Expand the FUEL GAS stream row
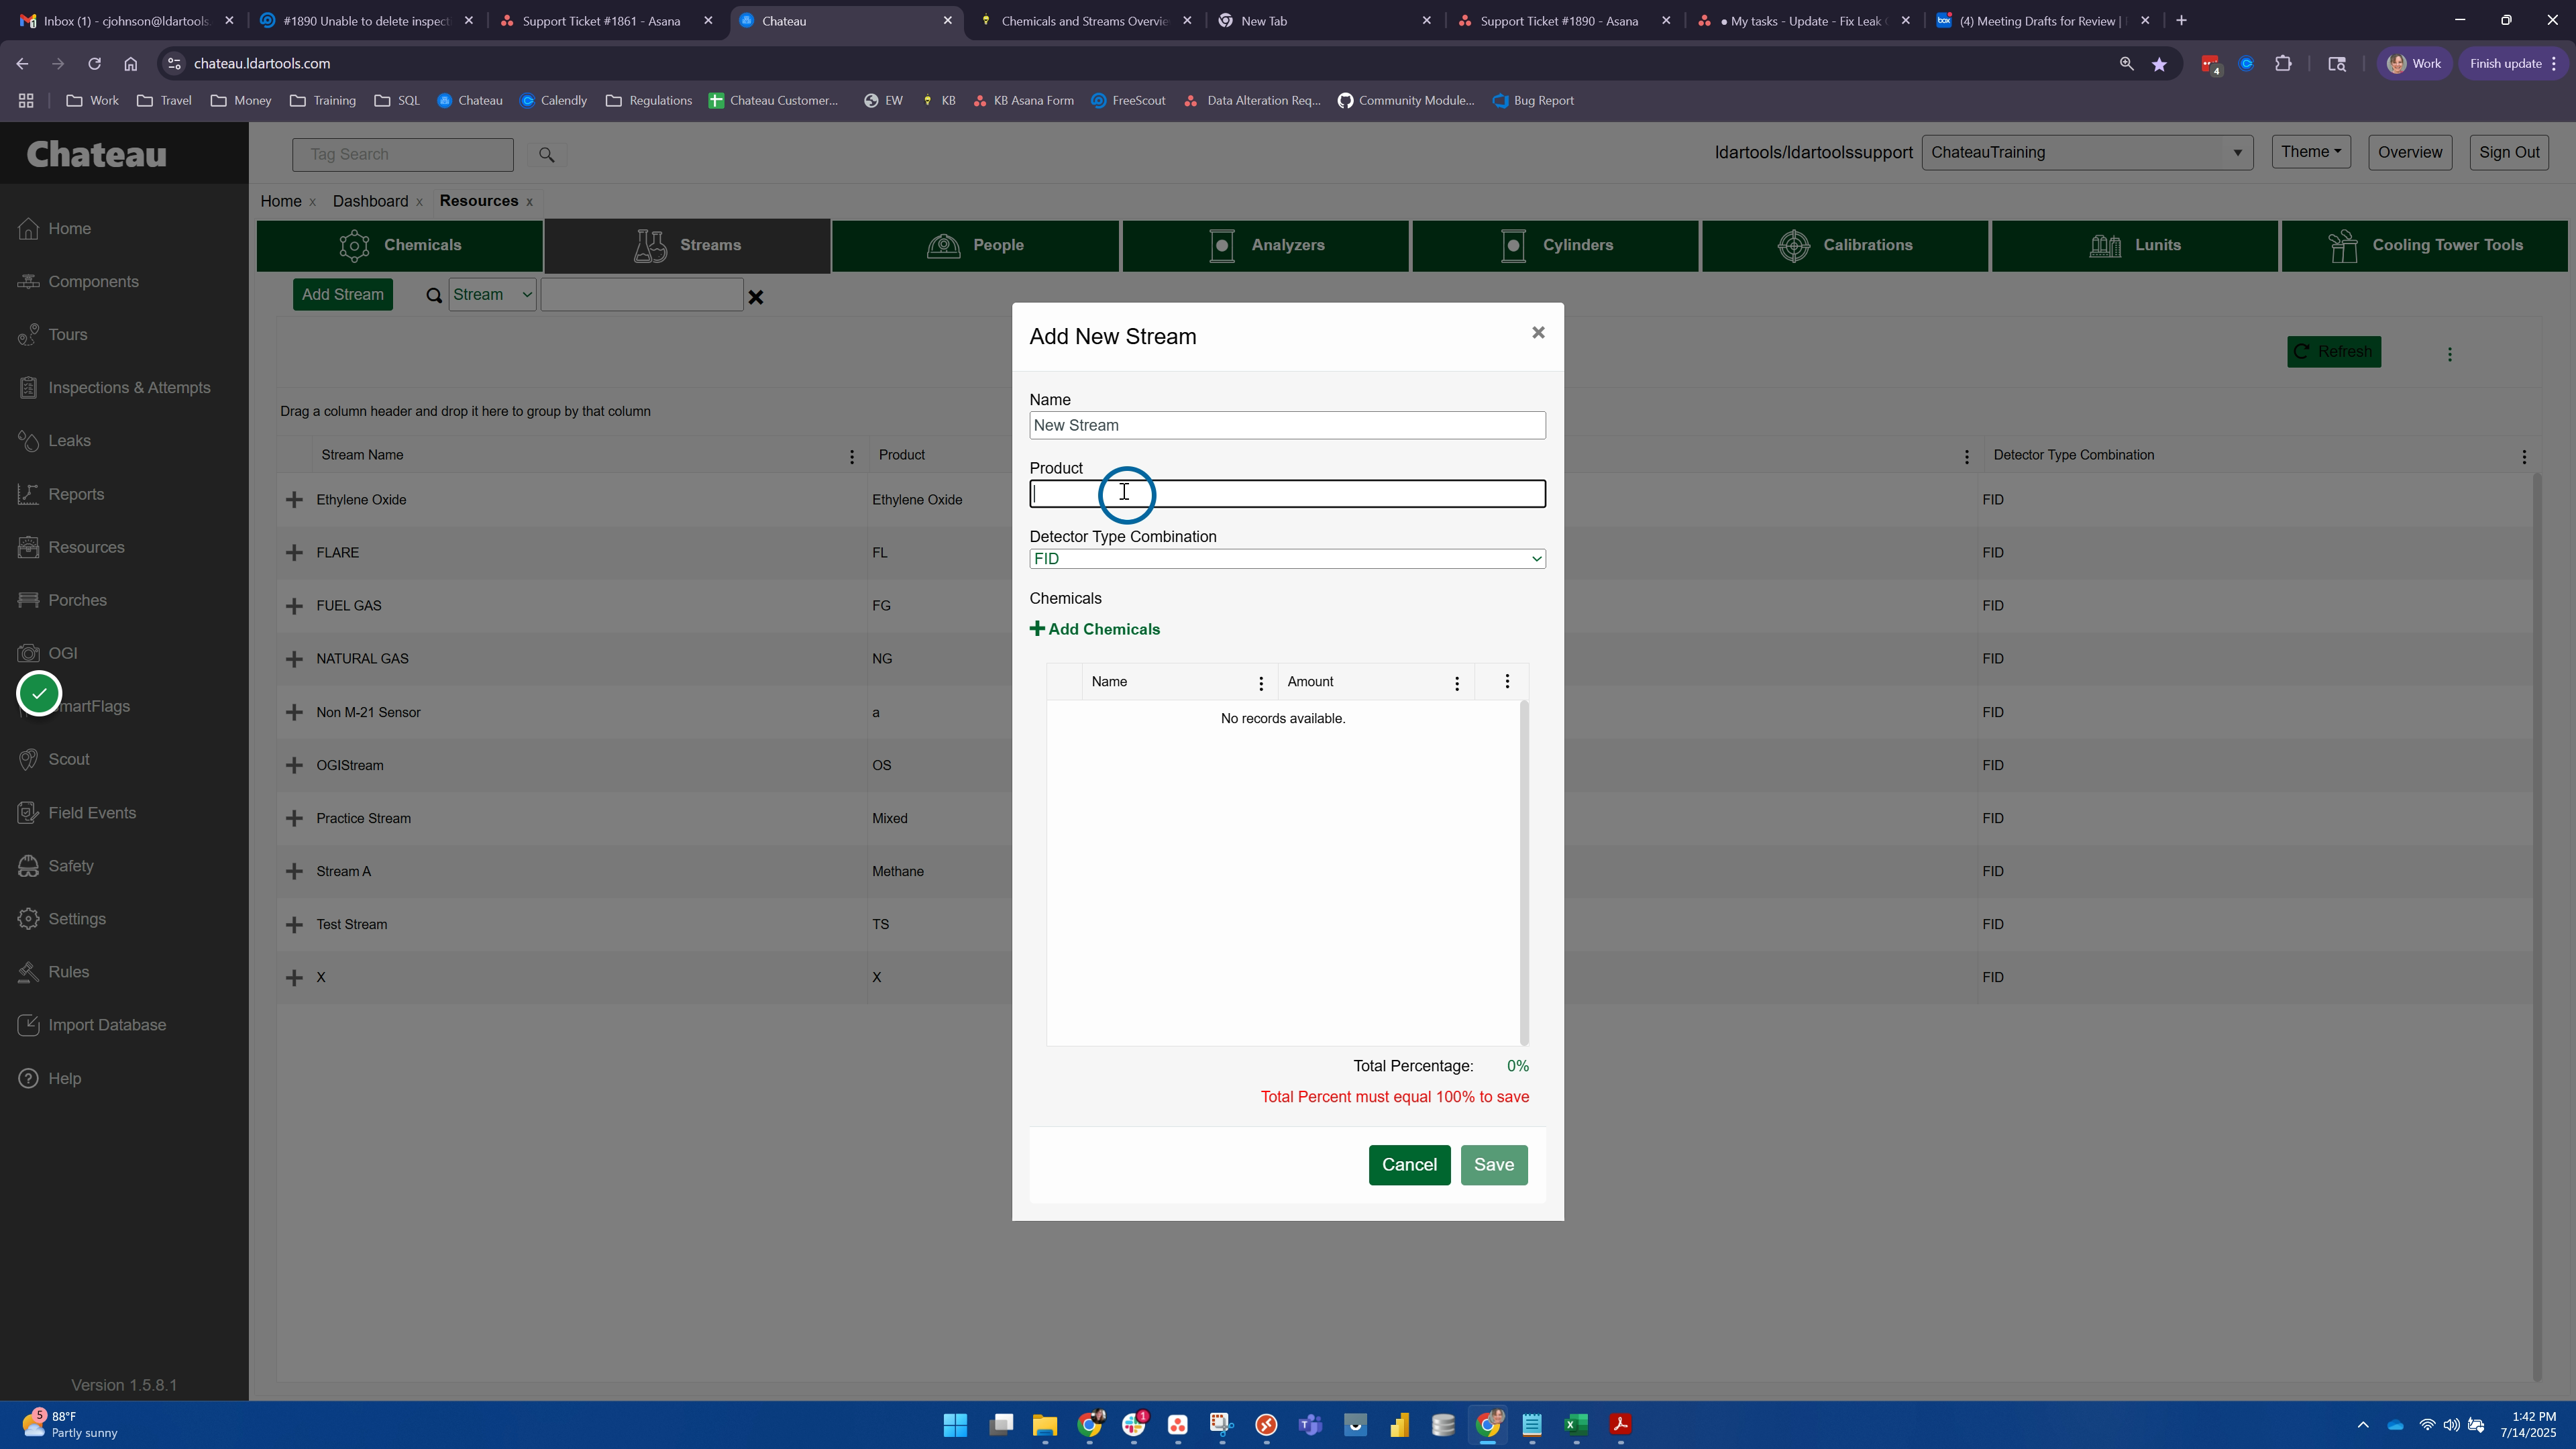This screenshot has width=2576, height=1449. pos(294,606)
